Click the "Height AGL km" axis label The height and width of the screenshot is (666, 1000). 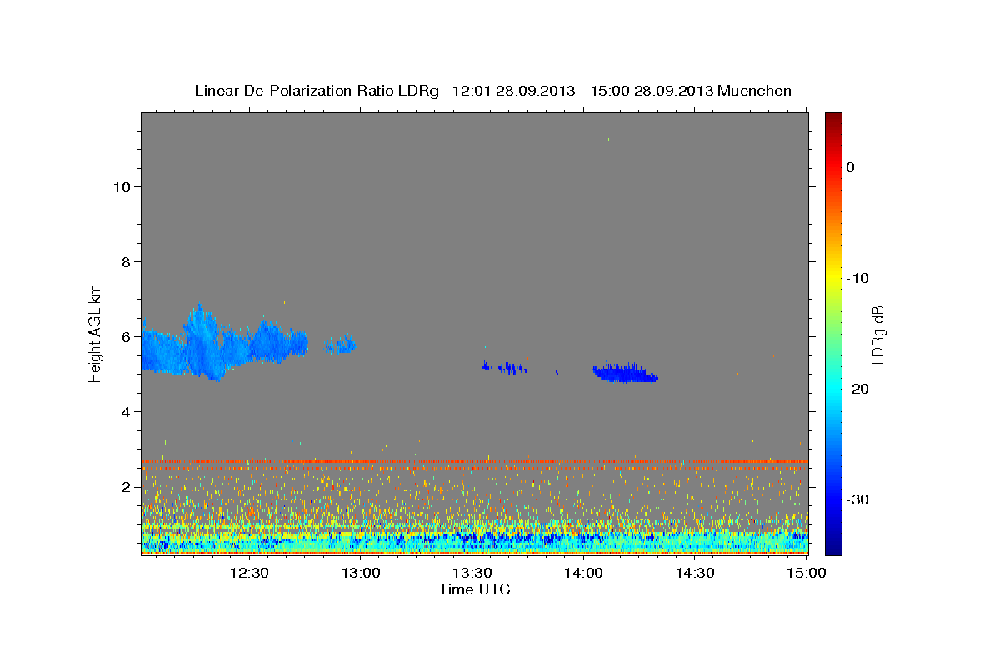(x=96, y=332)
